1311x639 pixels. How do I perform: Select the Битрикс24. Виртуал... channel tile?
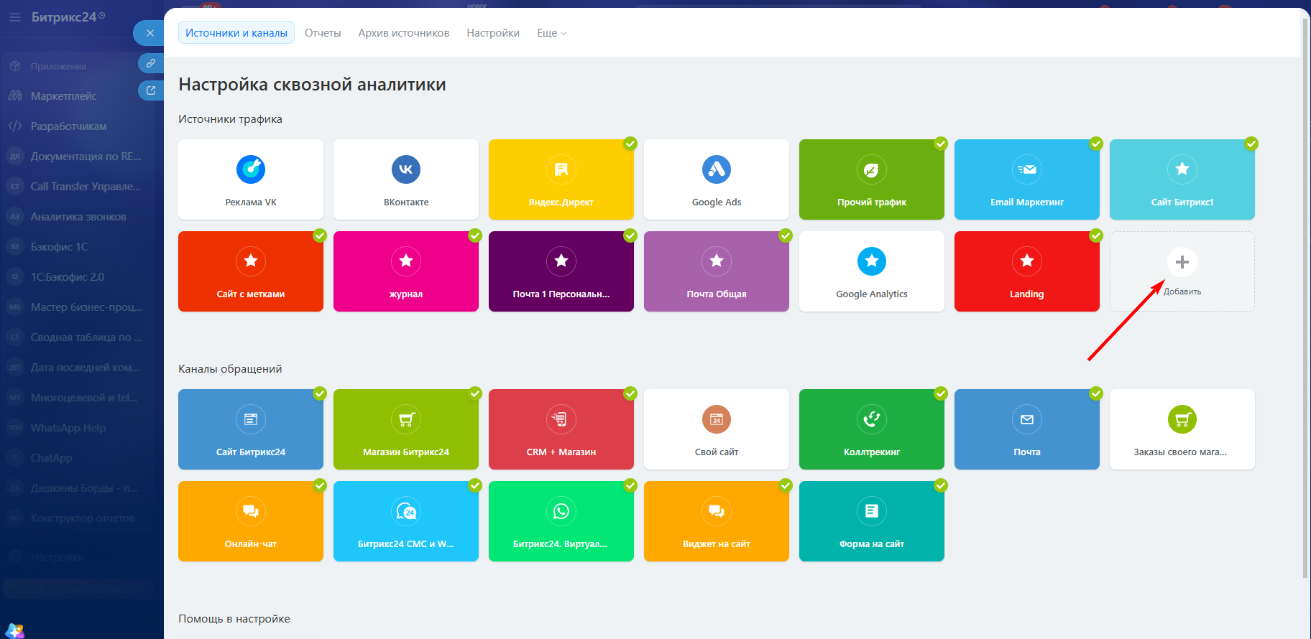tap(561, 521)
